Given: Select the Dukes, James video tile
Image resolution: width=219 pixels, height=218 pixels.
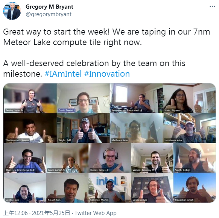Looking at the screenshot, I should [x=109, y=158].
